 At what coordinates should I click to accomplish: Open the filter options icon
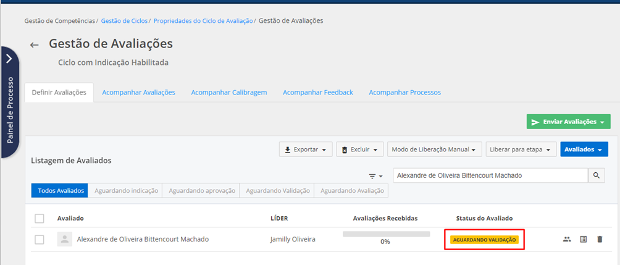point(375,176)
